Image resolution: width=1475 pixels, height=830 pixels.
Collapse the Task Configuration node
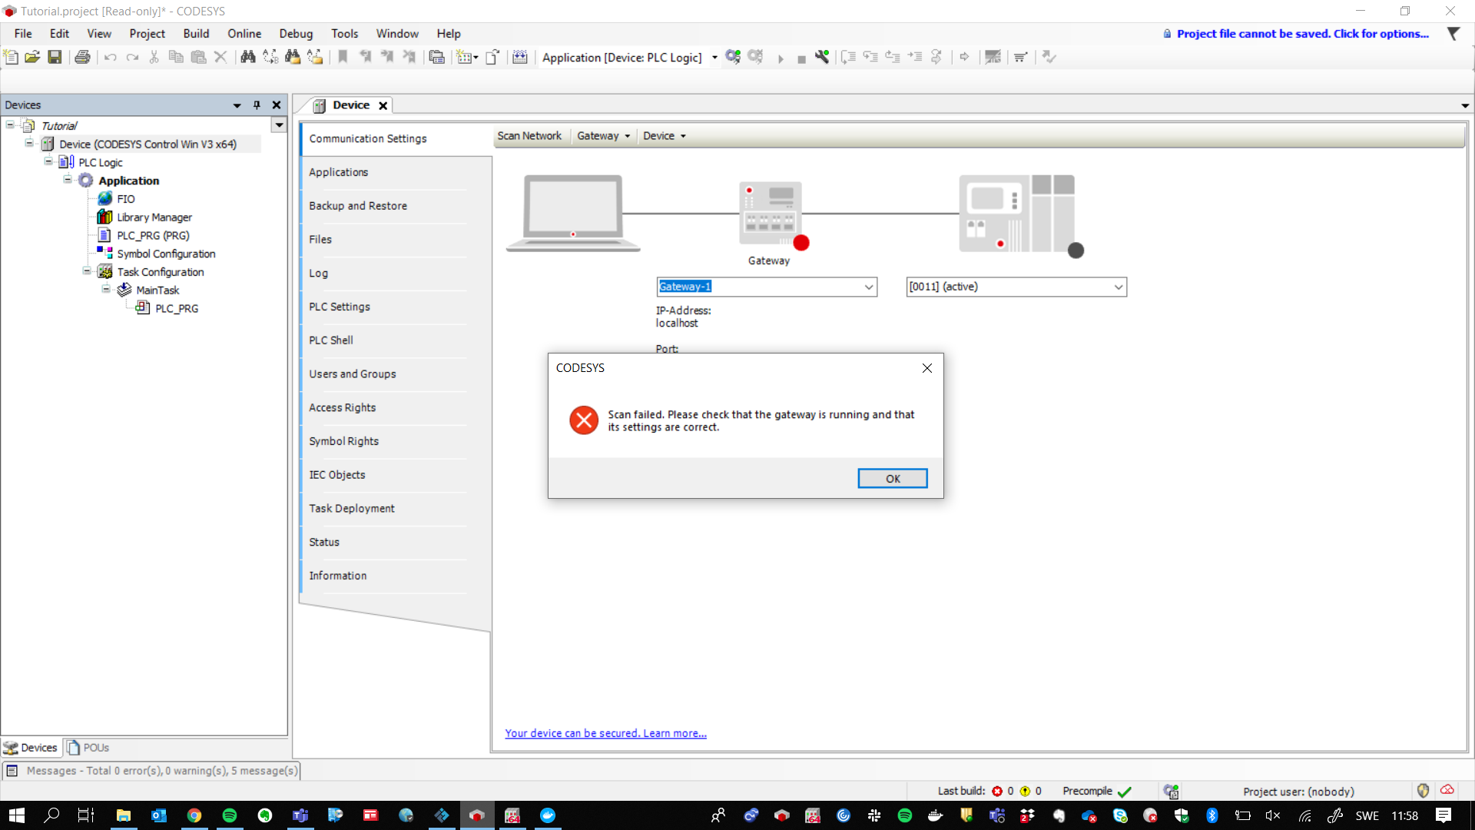87,271
